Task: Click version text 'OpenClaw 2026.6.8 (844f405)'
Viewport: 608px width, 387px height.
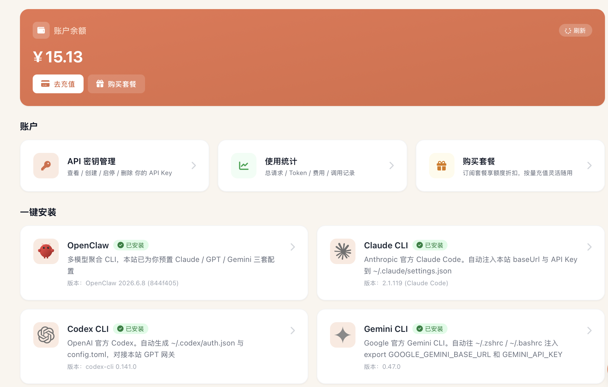Action: point(132,283)
